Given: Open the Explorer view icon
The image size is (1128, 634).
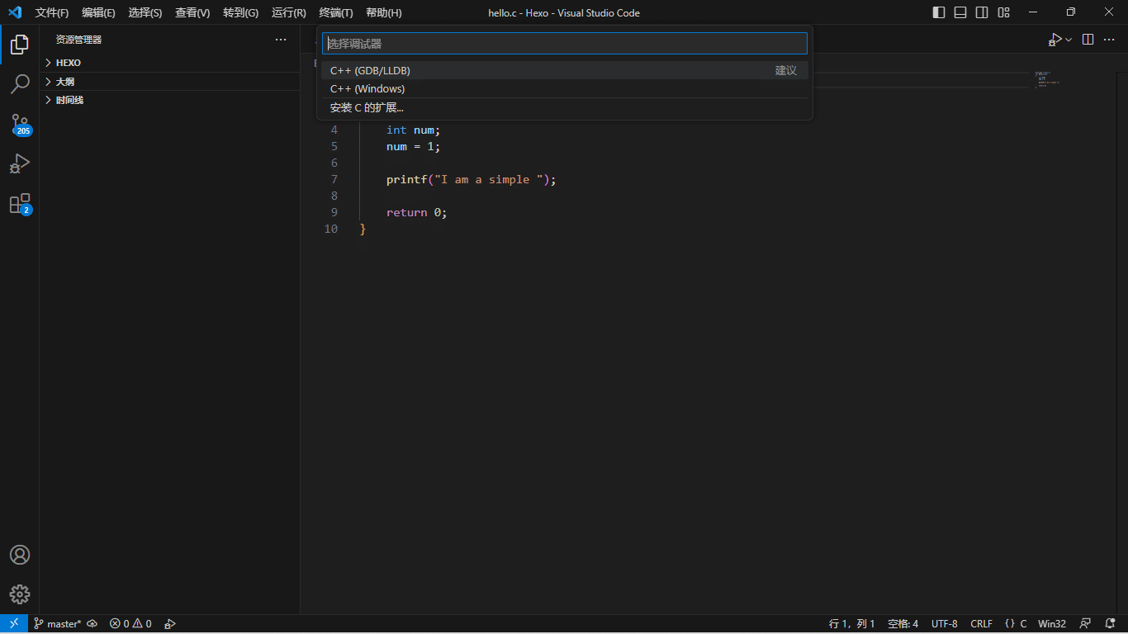Looking at the screenshot, I should click(x=20, y=45).
